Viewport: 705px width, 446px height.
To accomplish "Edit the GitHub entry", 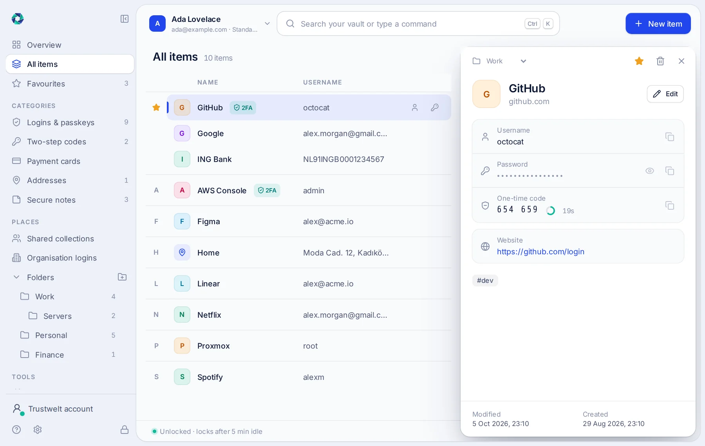I will click(665, 94).
